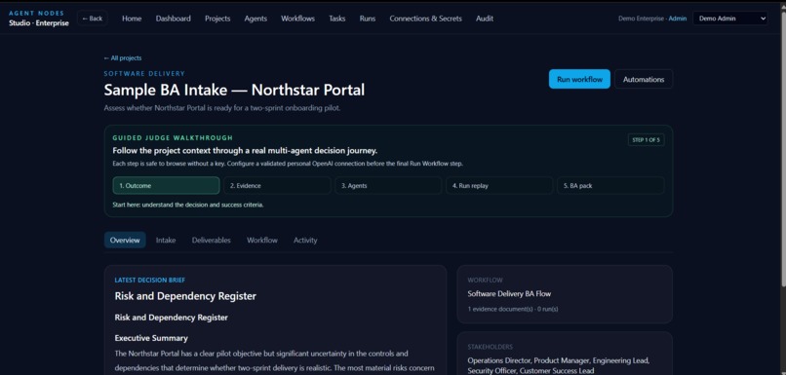Click the Admin role link
Image resolution: width=786 pixels, height=375 pixels.
pos(677,19)
